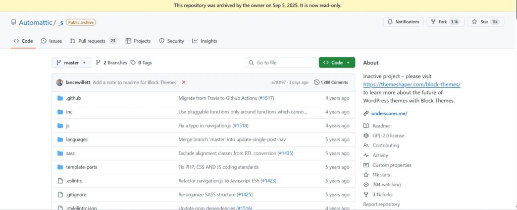
Task: View the GPL-2.0 license
Action: 388,135
